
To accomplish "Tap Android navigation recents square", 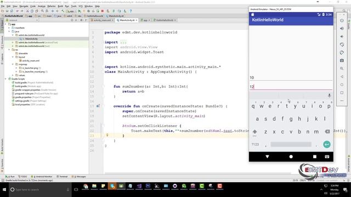I will [x=315, y=157].
